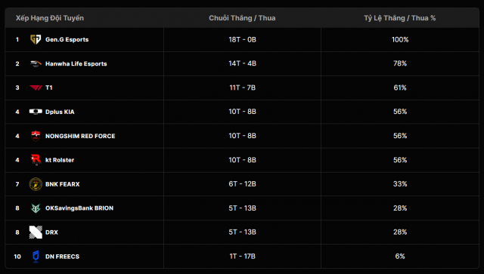Click the kt Rolster team logo
The image size is (484, 274).
click(36, 160)
